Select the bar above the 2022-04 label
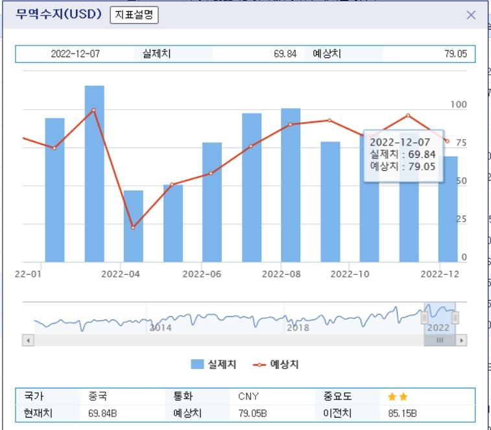The height and width of the screenshot is (430, 491). point(134,226)
